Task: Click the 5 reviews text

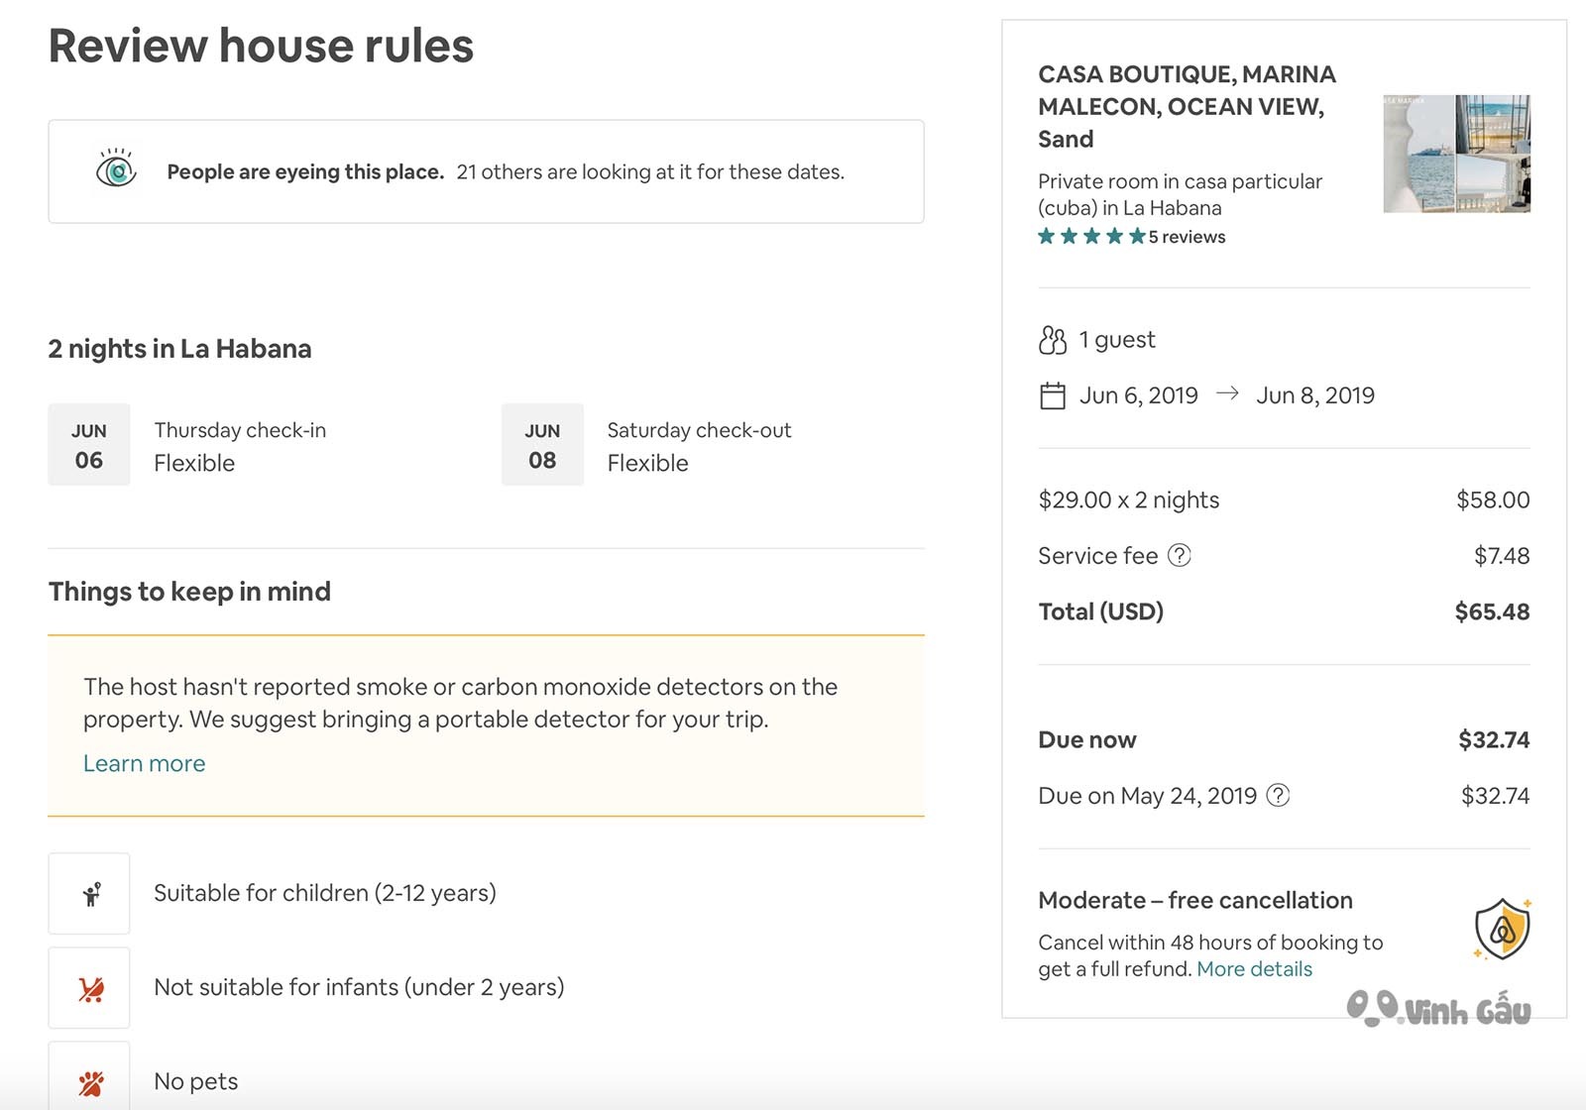Action: (1187, 237)
